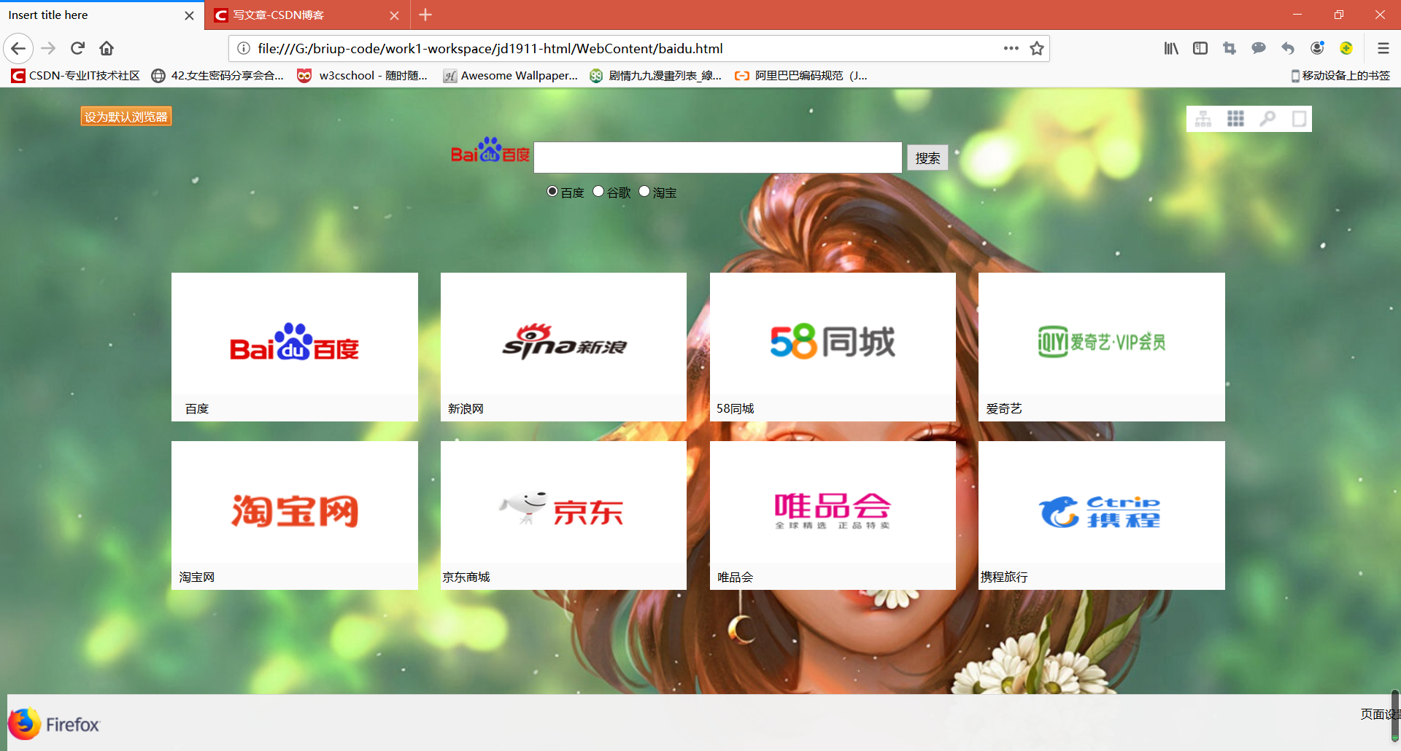Image resolution: width=1401 pixels, height=751 pixels.
Task: Click the screenshot crop icon in the toolbar
Action: point(1230,48)
